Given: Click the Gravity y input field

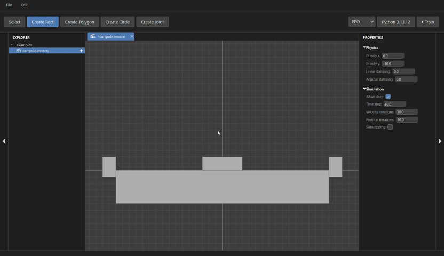Looking at the screenshot, I should (393, 63).
